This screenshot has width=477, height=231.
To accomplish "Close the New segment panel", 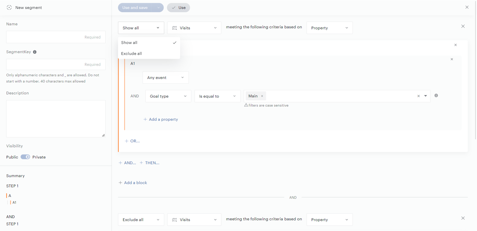I will click(x=467, y=7).
